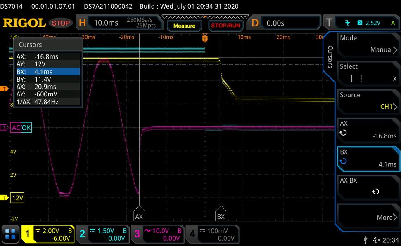
Task: Tap the falling edge trigger icon
Action: coord(347,23)
